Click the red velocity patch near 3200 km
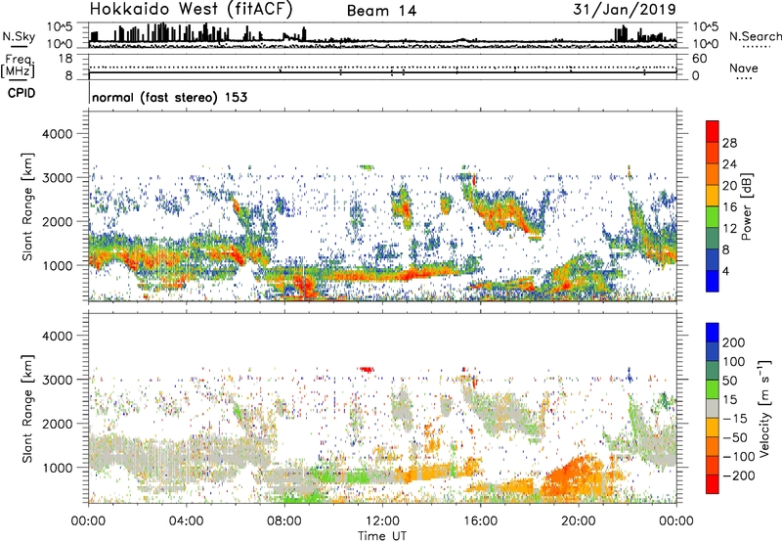Image resolution: width=782 pixels, height=542 pixels. [x=367, y=369]
